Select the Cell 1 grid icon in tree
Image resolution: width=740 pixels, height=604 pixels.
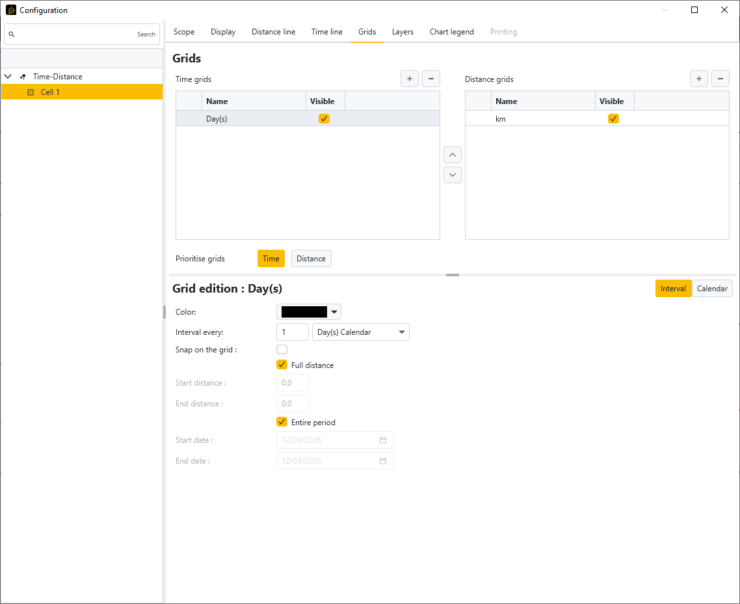point(31,92)
